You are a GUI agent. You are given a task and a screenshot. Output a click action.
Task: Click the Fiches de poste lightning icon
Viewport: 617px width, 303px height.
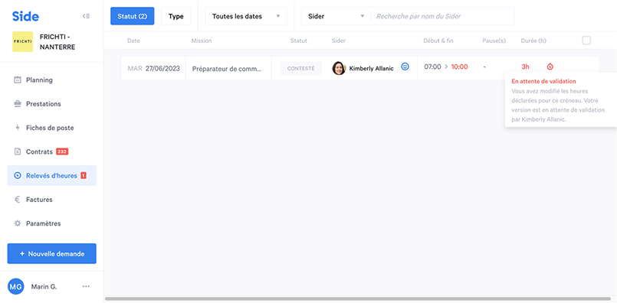(x=18, y=128)
